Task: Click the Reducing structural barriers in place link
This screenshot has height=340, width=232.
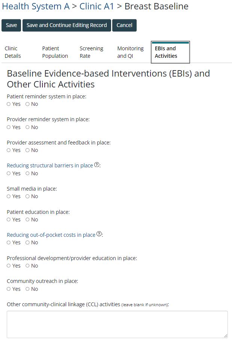Action: (x=50, y=165)
